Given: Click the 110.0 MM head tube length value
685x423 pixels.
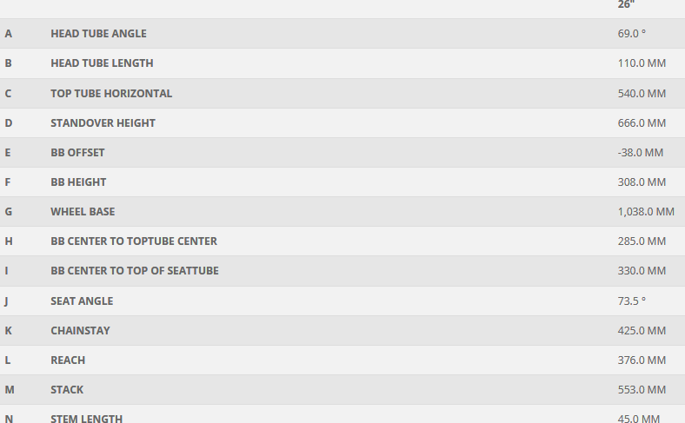Looking at the screenshot, I should coord(642,63).
